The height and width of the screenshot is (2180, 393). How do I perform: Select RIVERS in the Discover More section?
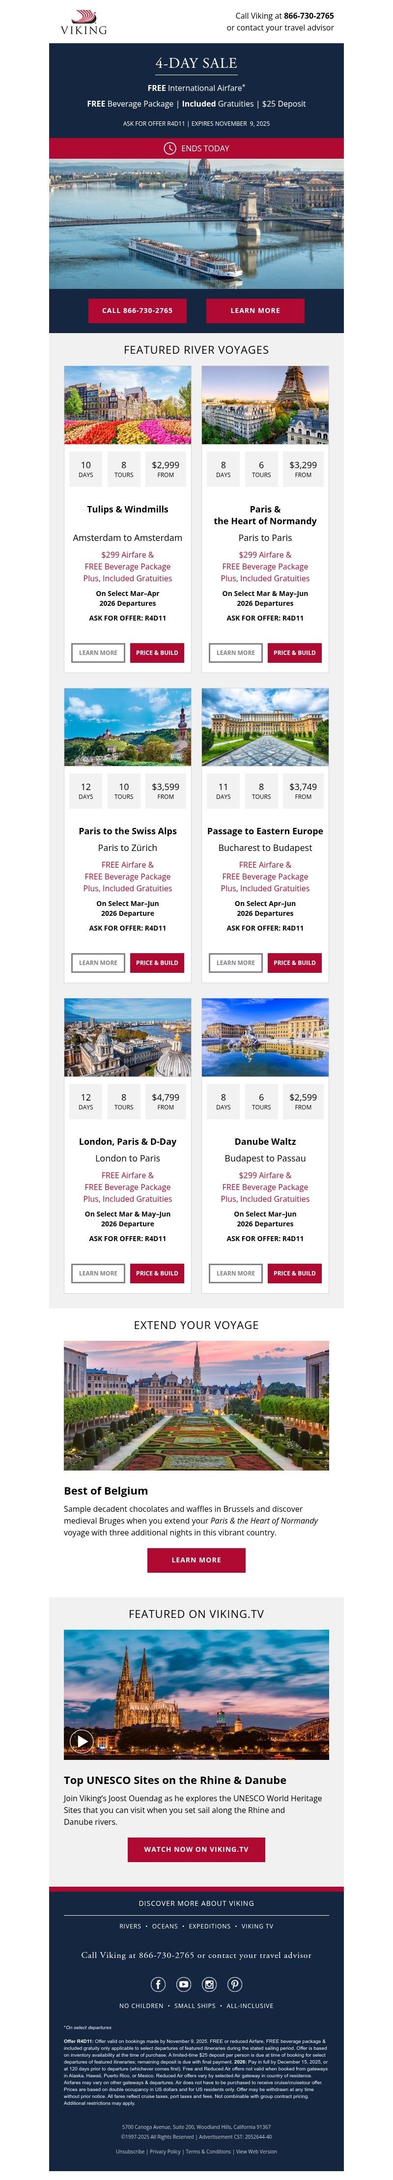(131, 1926)
